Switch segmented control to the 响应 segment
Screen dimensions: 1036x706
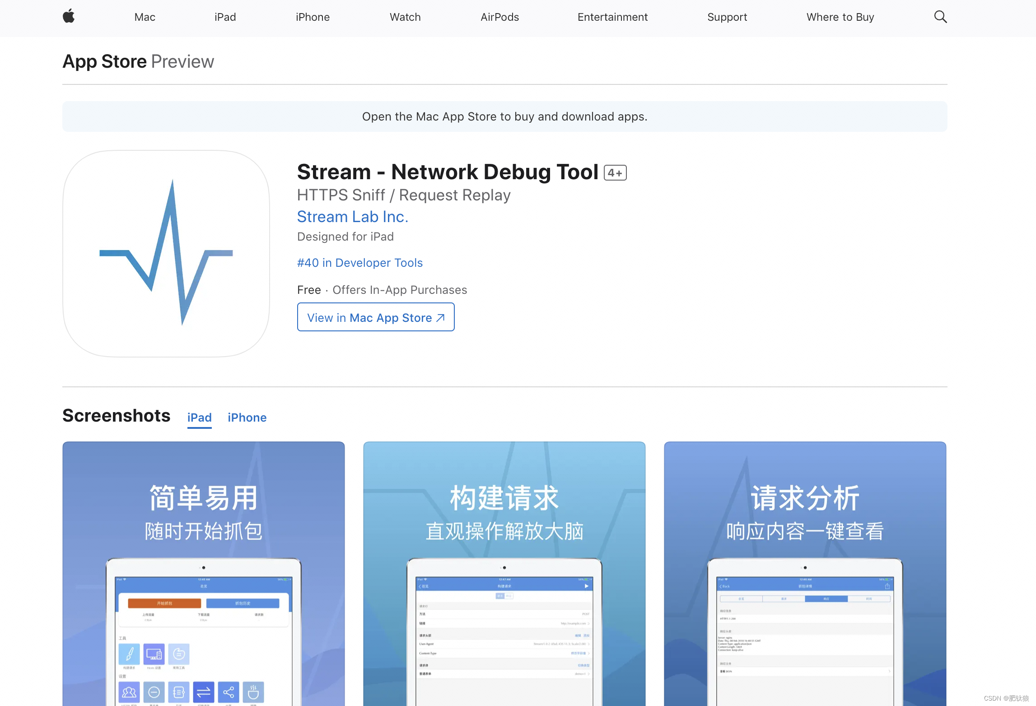[x=826, y=599]
